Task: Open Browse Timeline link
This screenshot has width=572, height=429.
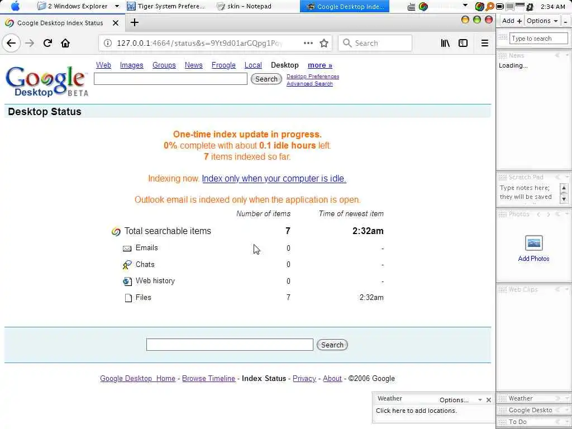Action: click(x=209, y=378)
